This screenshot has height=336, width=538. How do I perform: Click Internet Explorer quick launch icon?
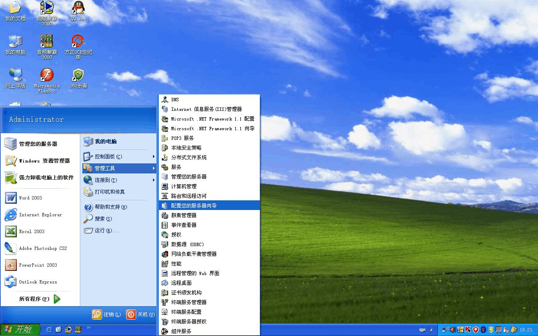[49, 330]
